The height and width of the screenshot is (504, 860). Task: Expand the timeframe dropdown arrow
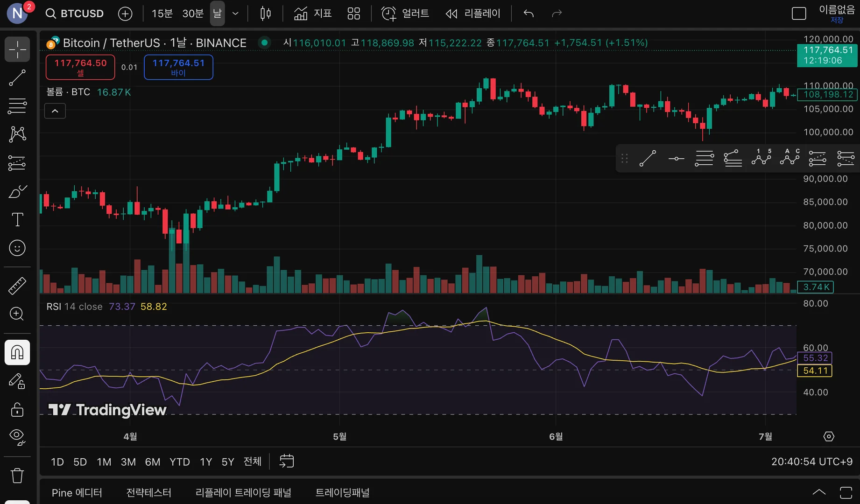tap(236, 14)
